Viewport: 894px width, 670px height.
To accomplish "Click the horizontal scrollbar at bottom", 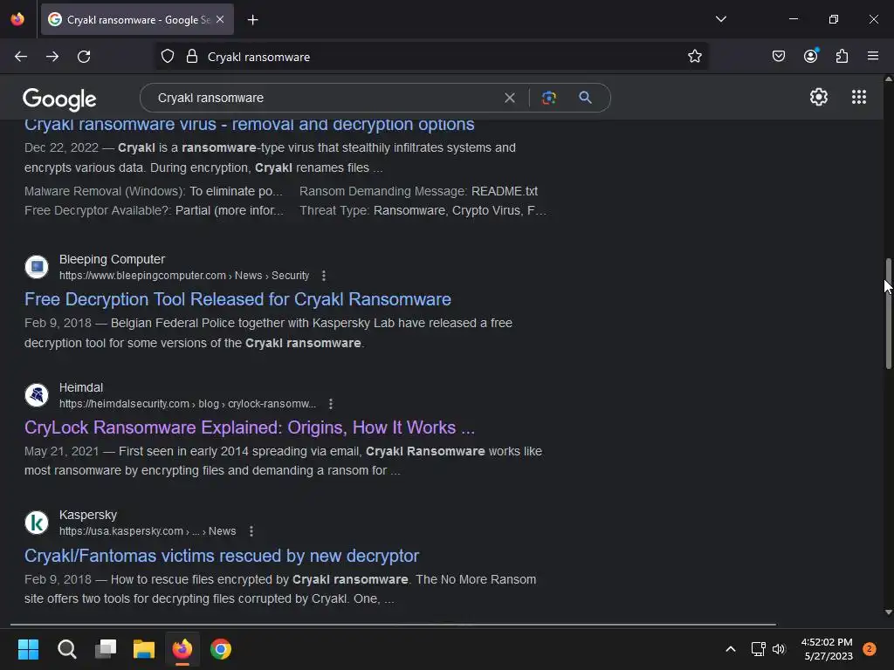I will pyautogui.click(x=393, y=625).
